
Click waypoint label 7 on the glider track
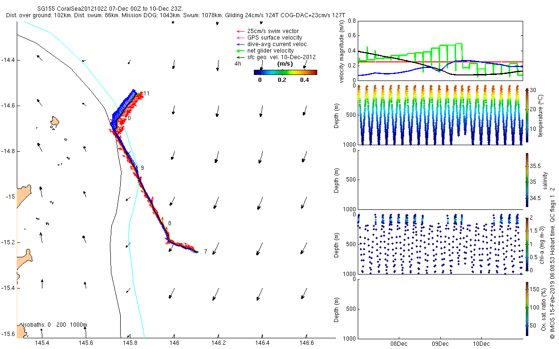pyautogui.click(x=205, y=251)
